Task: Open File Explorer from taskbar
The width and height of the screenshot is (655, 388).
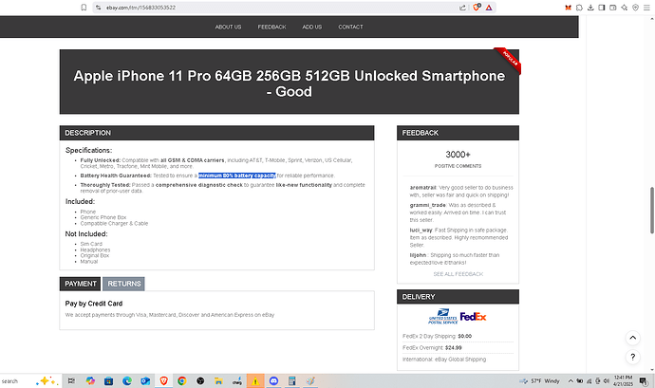Action: [218, 381]
